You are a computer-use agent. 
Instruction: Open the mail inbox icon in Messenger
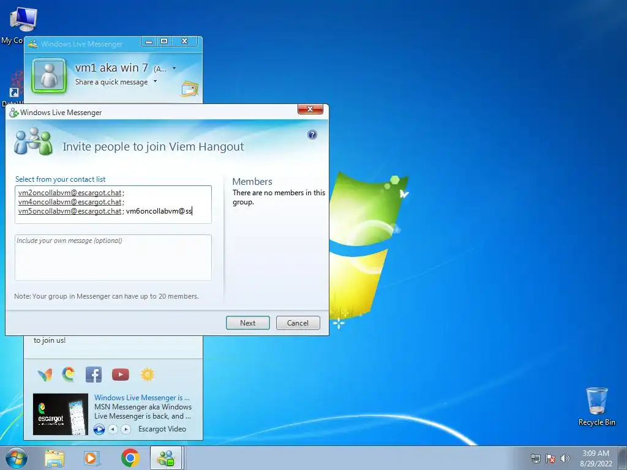pos(190,89)
